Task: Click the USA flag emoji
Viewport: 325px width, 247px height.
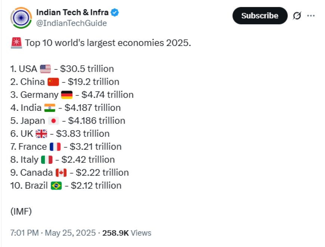Action: tap(46, 69)
